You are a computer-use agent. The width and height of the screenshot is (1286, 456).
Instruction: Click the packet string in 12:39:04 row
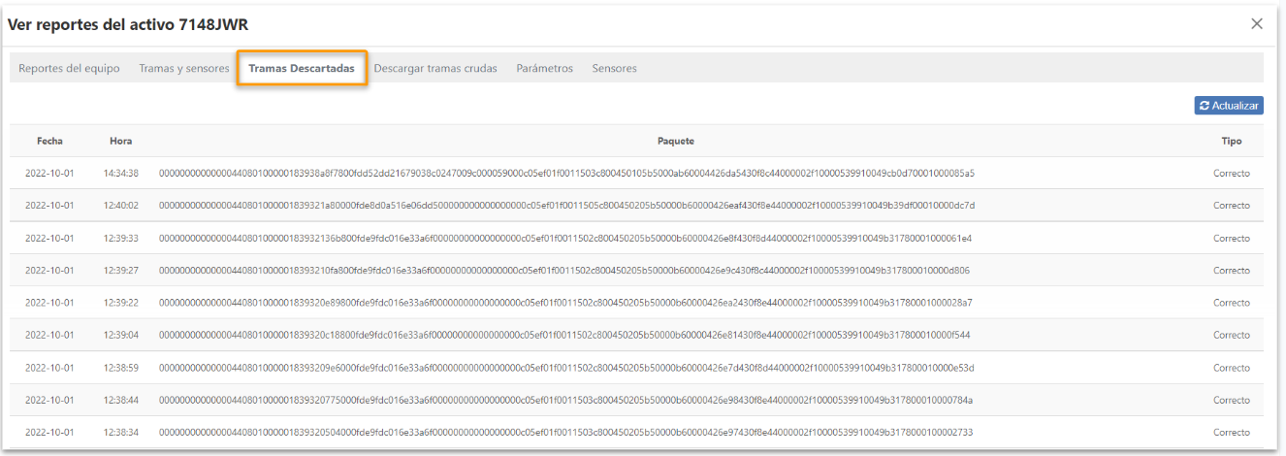pyautogui.click(x=564, y=335)
